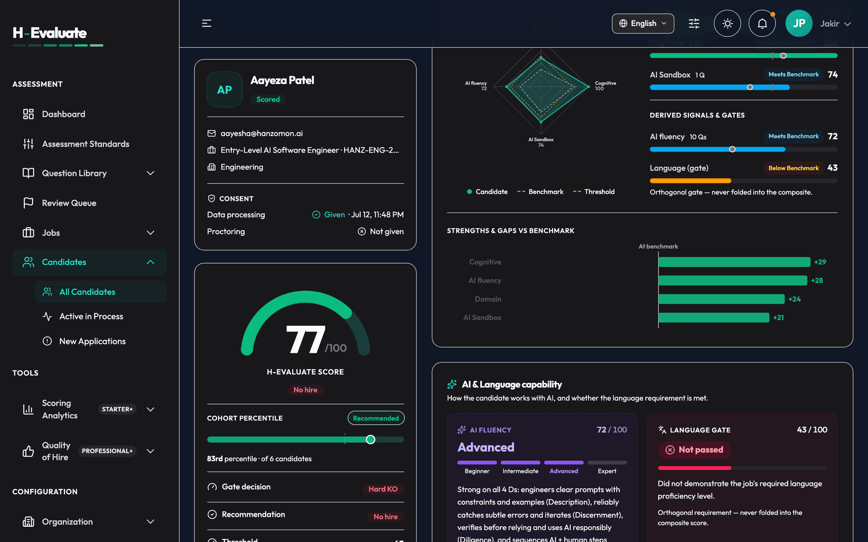Expand the Jakir account menu chevron
Viewport: 868px width, 542px height.
[x=848, y=24]
